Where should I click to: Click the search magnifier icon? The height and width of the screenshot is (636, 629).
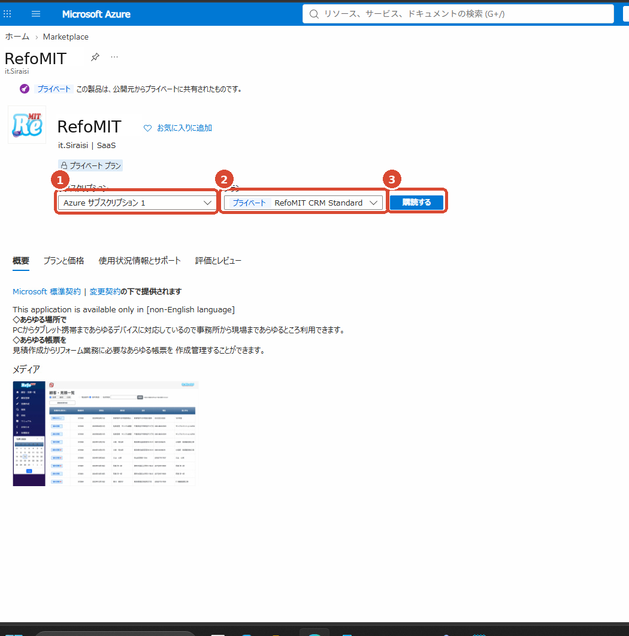pos(314,14)
